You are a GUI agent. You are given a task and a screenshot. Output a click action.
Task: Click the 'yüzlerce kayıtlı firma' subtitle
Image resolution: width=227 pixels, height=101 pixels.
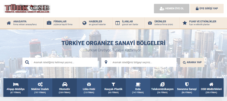(x=63, y=24)
